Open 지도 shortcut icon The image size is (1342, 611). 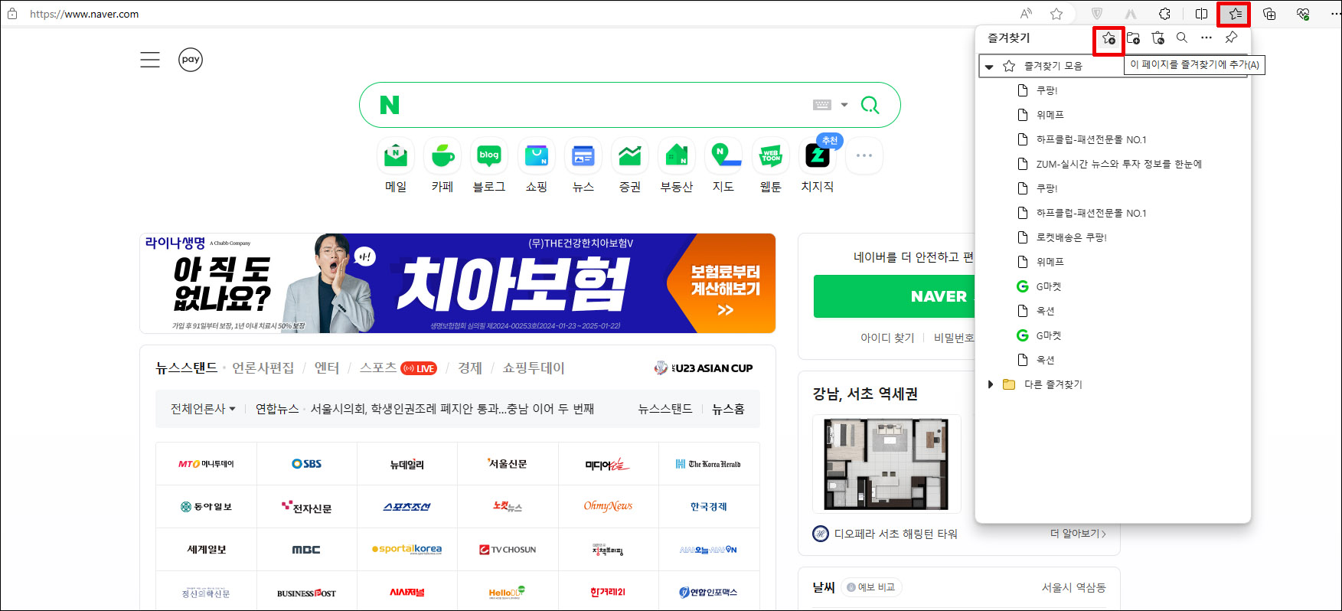click(x=723, y=156)
